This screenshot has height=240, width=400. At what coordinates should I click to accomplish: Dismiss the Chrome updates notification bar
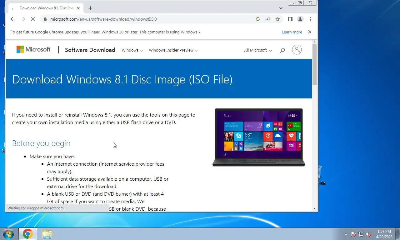click(x=309, y=32)
